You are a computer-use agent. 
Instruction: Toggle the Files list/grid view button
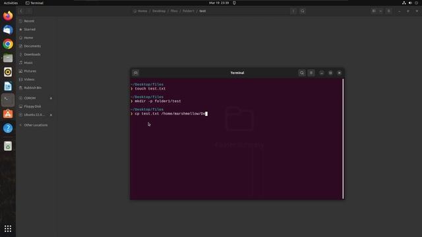pos(374,11)
